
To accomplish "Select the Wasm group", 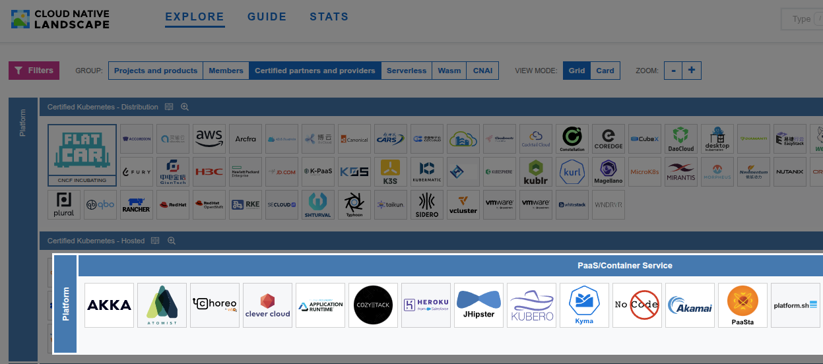I will [449, 71].
